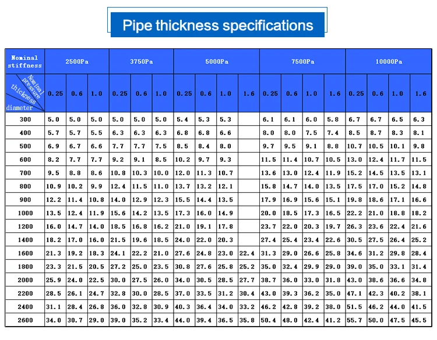Select the cell with value 50.4
Screen dimensions: 437x340
pyautogui.click(x=269, y=320)
